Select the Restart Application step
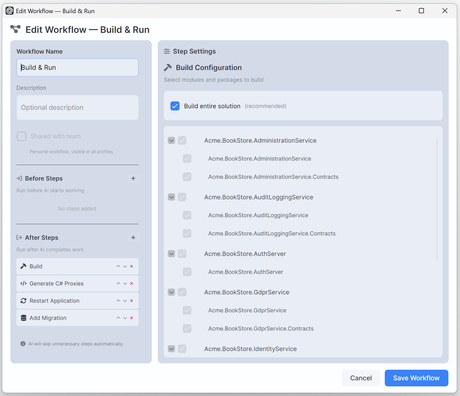The height and width of the screenshot is (396, 460). 78,301
